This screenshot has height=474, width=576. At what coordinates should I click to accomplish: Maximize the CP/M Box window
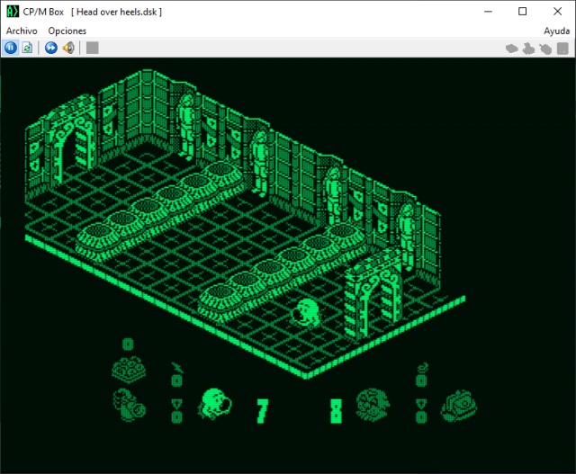click(522, 12)
